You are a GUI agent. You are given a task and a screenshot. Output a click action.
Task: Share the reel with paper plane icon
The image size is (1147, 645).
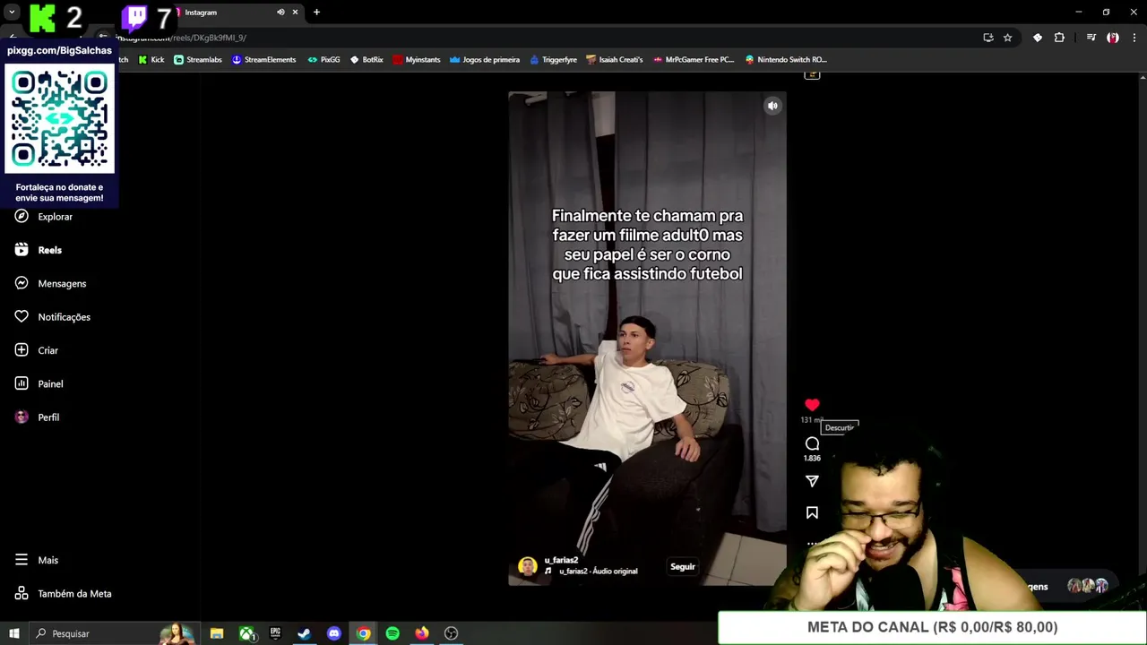click(812, 481)
